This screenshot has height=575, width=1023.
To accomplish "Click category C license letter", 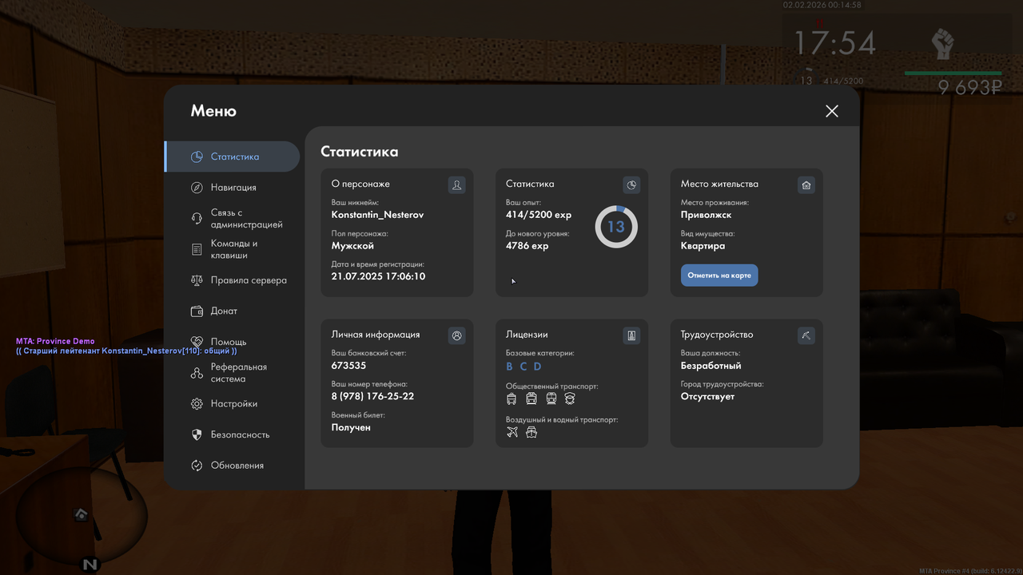I will tap(523, 367).
